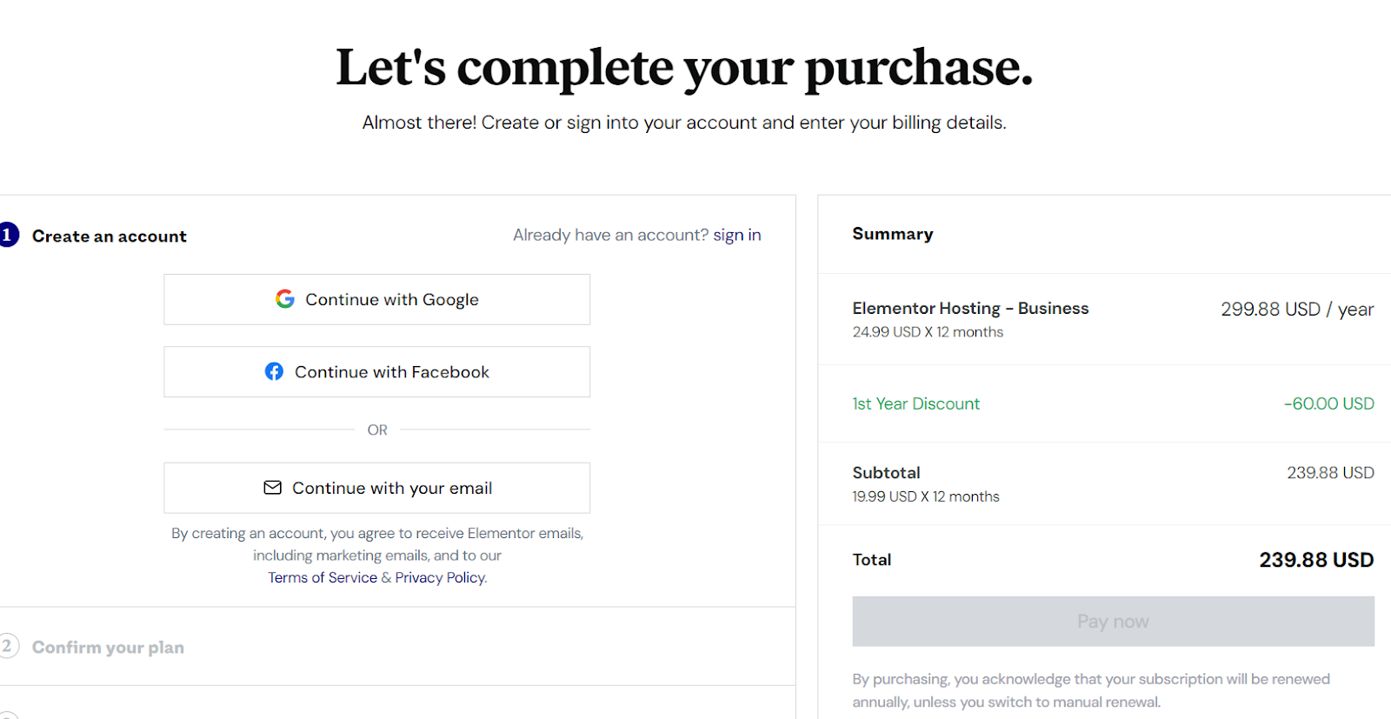Open the sign in link
This screenshot has height=719, width=1391.
[x=737, y=235]
